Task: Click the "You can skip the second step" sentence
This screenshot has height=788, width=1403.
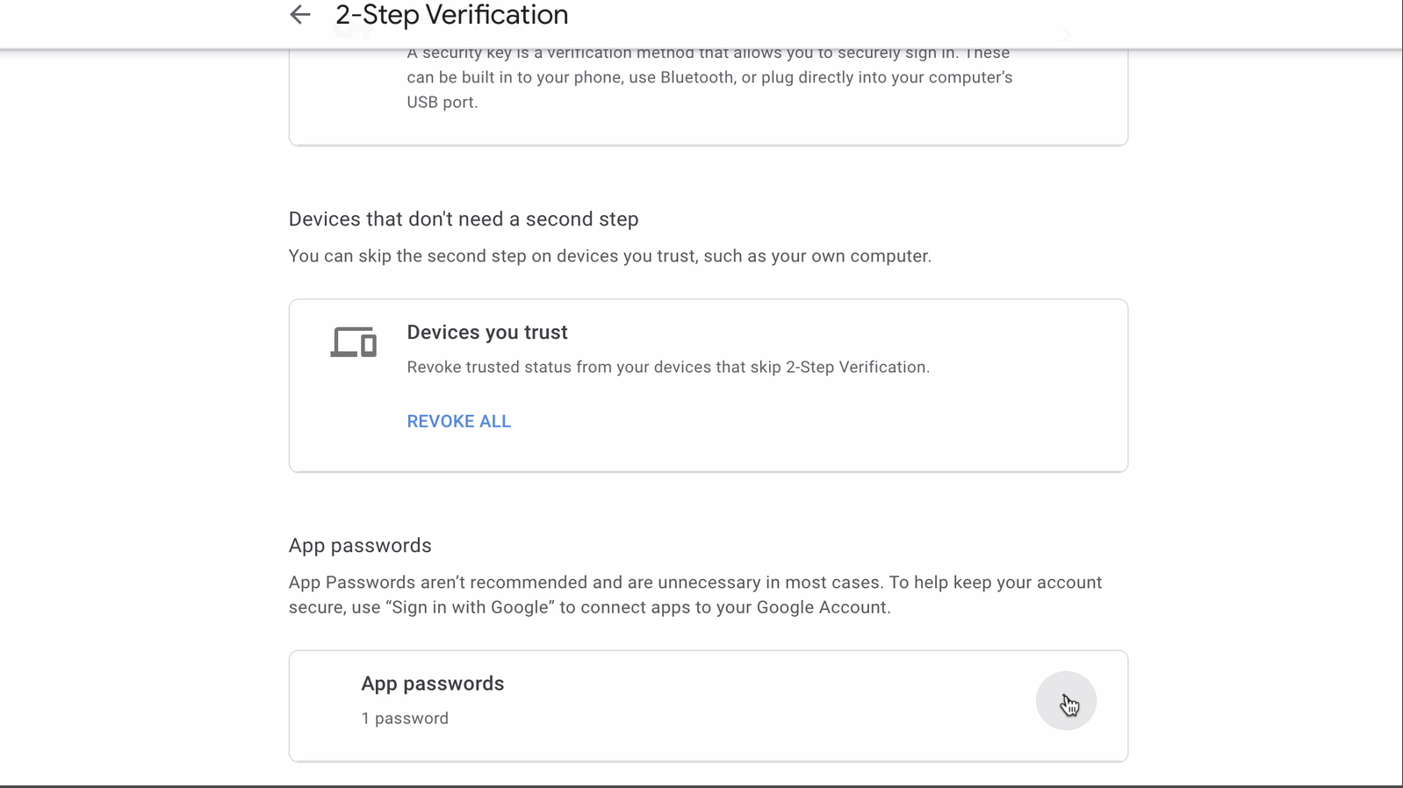Action: tap(609, 256)
